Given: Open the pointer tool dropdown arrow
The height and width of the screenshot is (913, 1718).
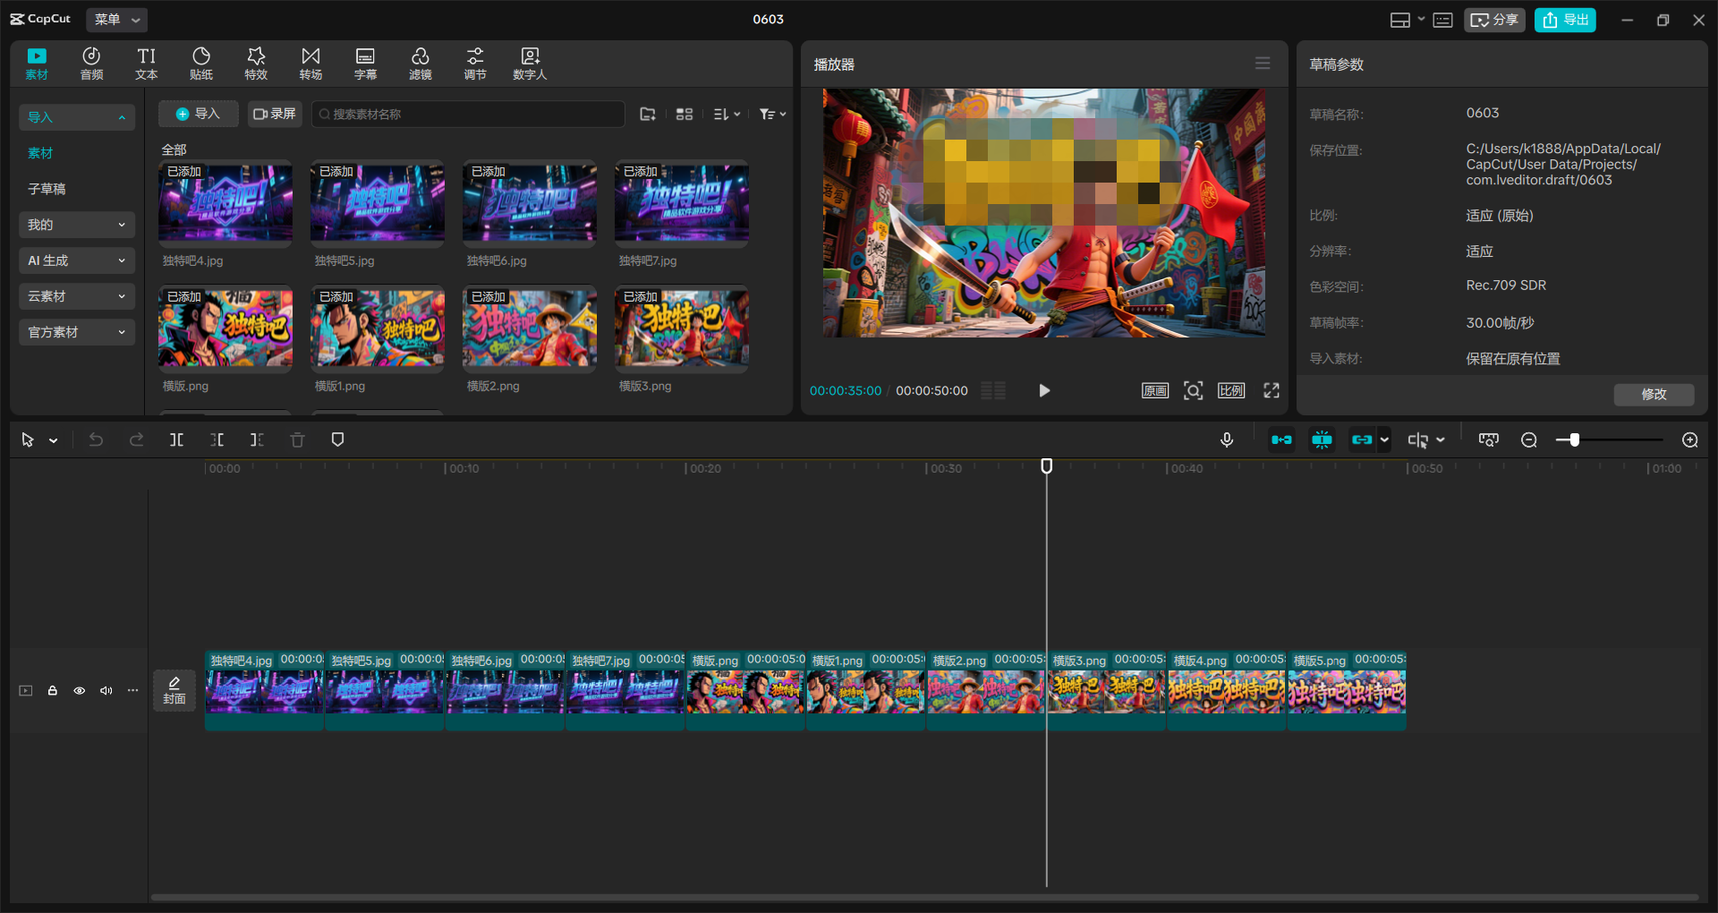Looking at the screenshot, I should pyautogui.click(x=54, y=440).
